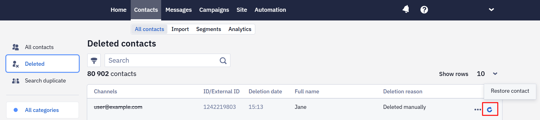This screenshot has width=540, height=120.
Task: Switch to the Segments tab
Action: tap(209, 29)
